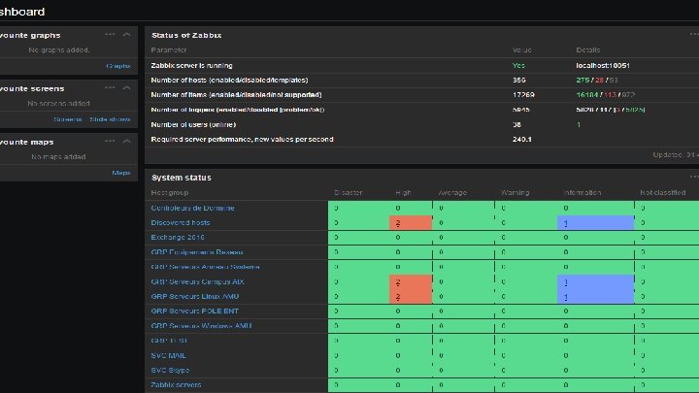Collapse the Favourite maps widget
This screenshot has width=699, height=393.
click(x=126, y=142)
